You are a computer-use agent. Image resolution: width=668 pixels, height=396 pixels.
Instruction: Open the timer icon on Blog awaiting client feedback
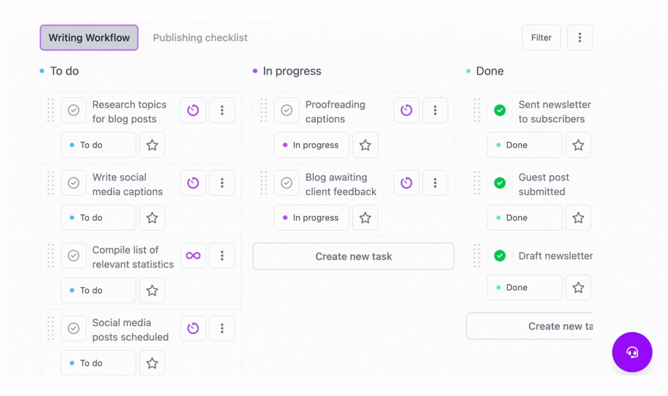(x=406, y=183)
